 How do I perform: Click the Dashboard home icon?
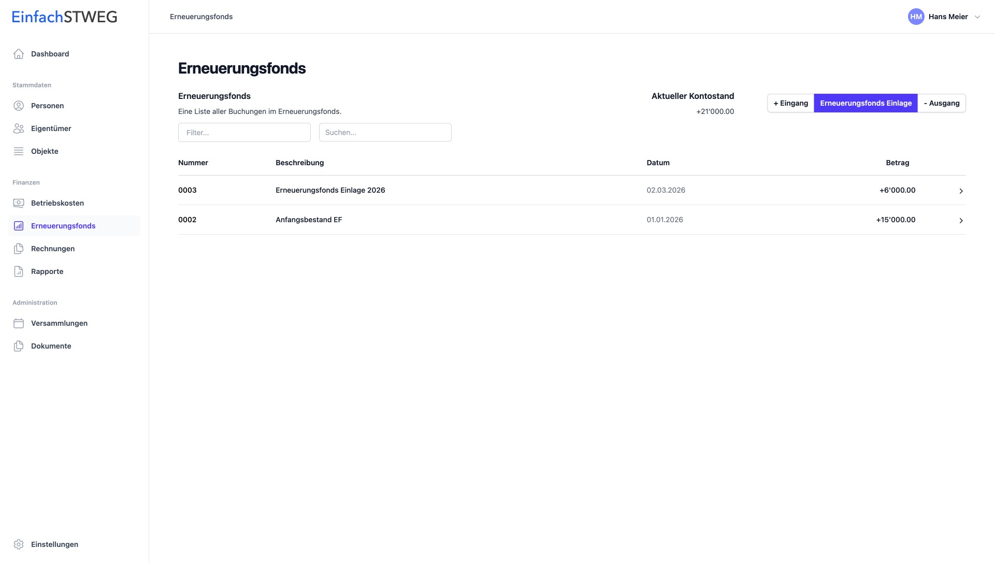point(19,54)
